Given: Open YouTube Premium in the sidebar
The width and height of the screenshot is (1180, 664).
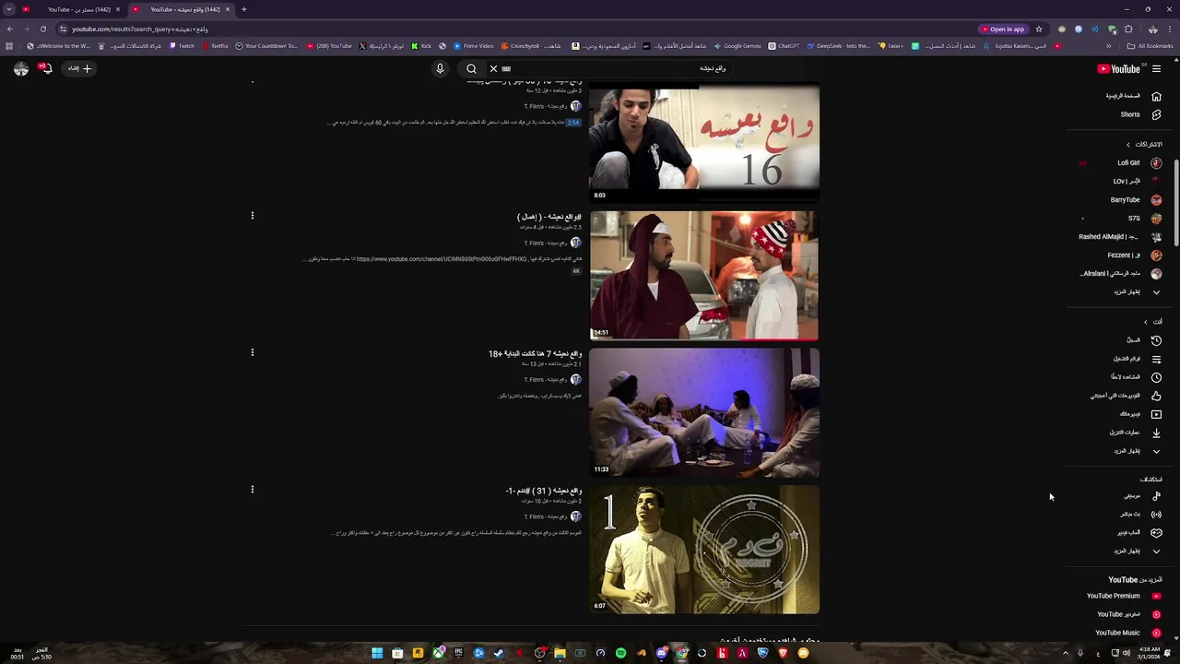Looking at the screenshot, I should coord(1121,596).
